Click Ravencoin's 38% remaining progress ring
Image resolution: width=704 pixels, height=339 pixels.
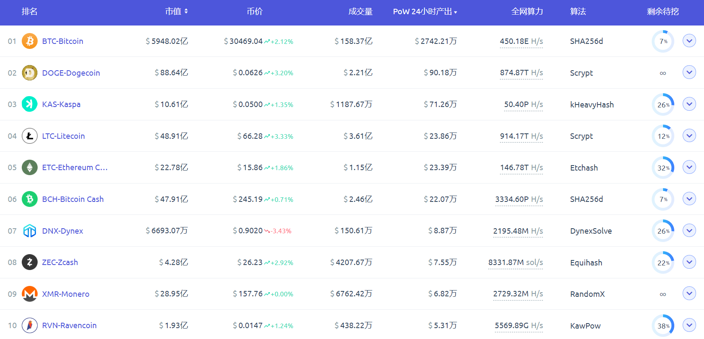point(663,326)
